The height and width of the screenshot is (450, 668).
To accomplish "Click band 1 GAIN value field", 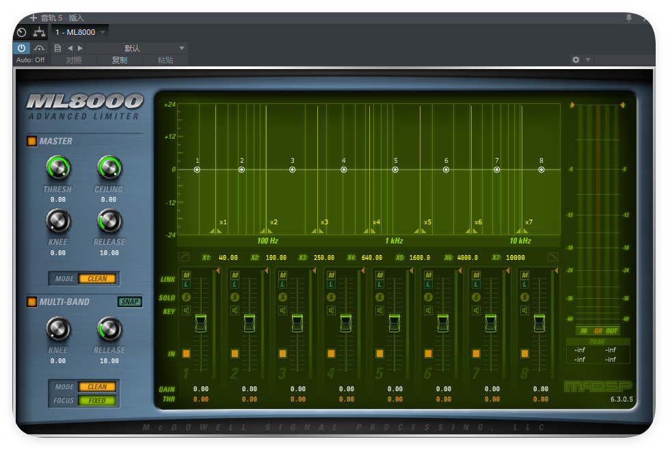I will tap(200, 388).
